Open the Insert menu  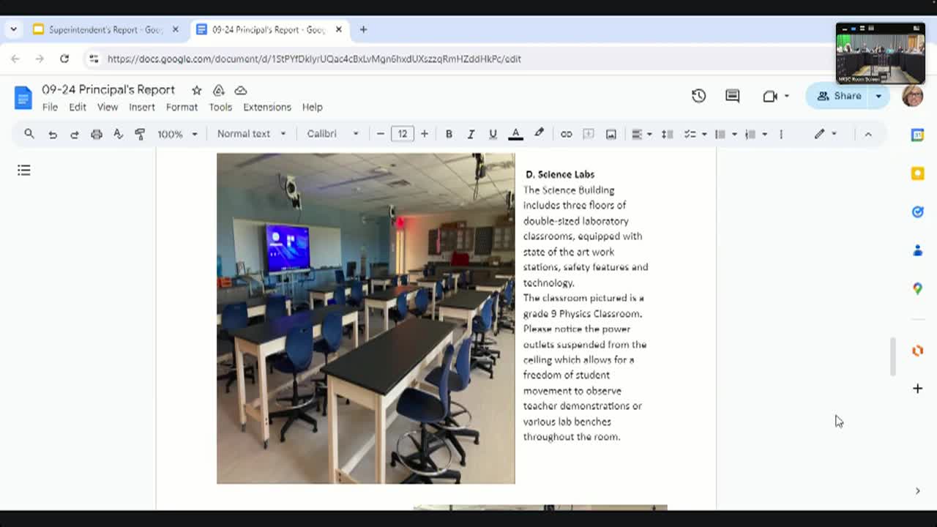point(142,107)
